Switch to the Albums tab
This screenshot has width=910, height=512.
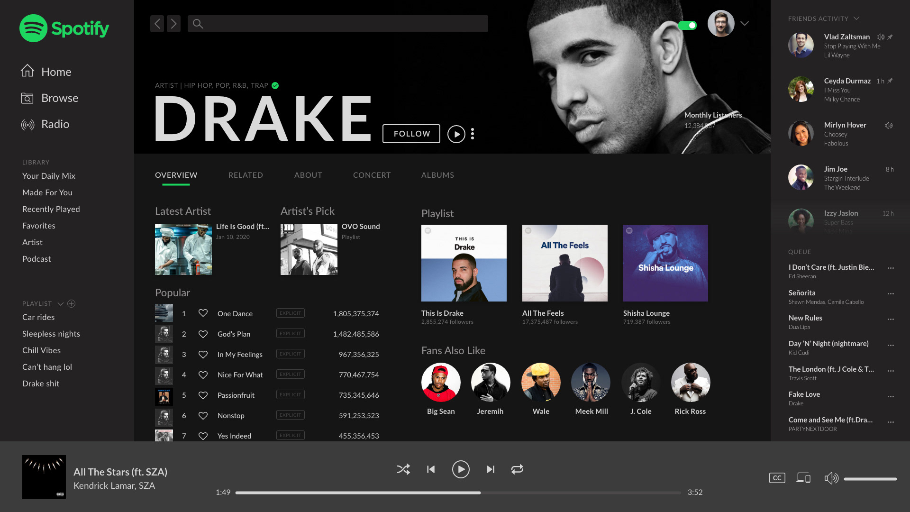click(437, 175)
